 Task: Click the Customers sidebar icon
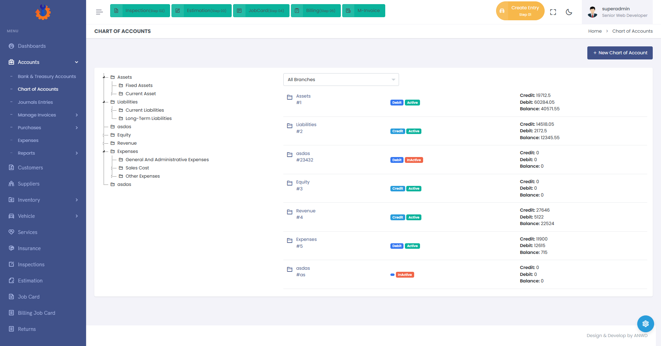pyautogui.click(x=11, y=168)
